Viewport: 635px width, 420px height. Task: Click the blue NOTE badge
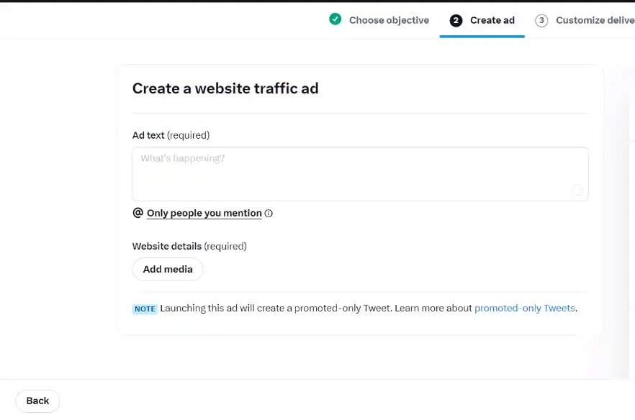tap(145, 309)
